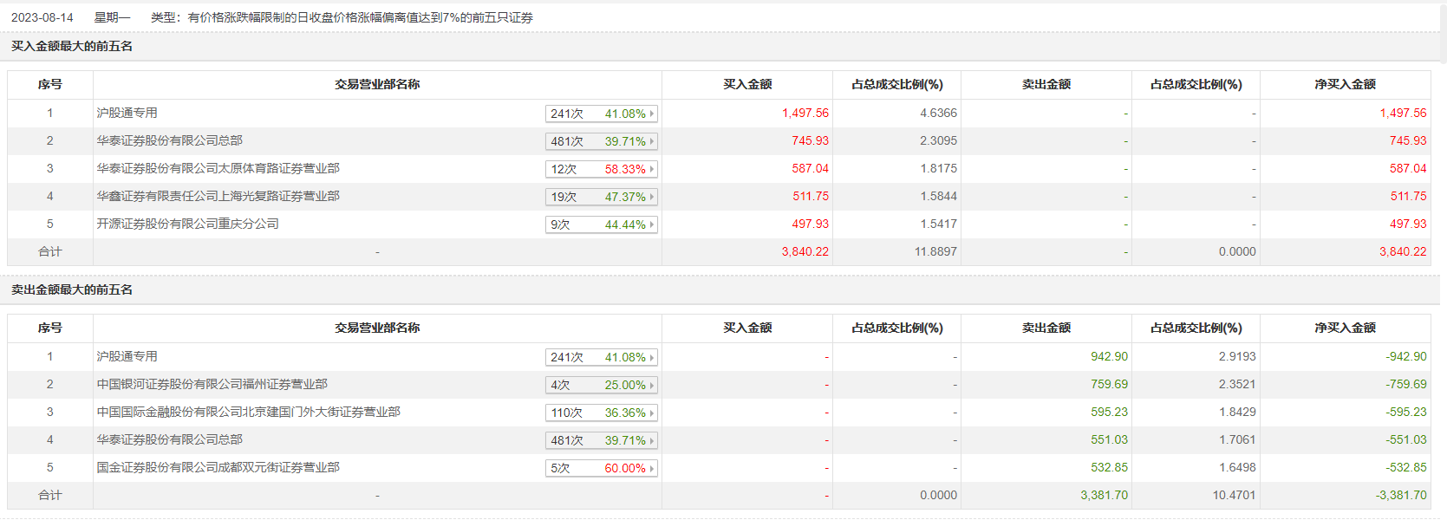Click the 买入金额最大的前五名 section heading
The image size is (1447, 520).
click(72, 46)
